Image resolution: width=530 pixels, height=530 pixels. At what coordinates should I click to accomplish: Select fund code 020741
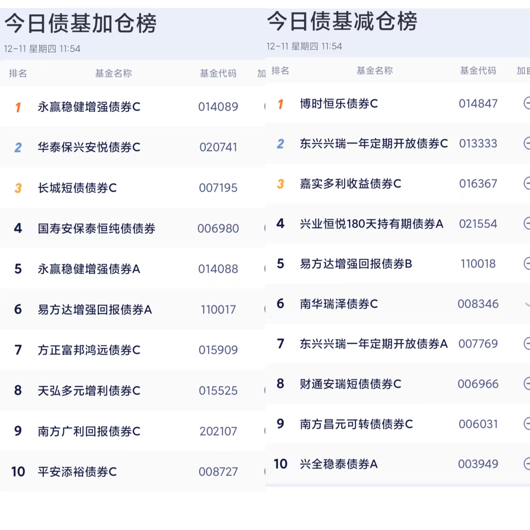click(x=218, y=147)
